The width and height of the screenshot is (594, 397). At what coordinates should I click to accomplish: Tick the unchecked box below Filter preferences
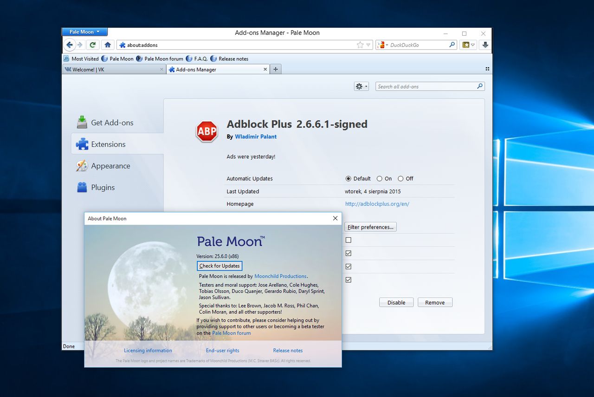[x=349, y=240]
